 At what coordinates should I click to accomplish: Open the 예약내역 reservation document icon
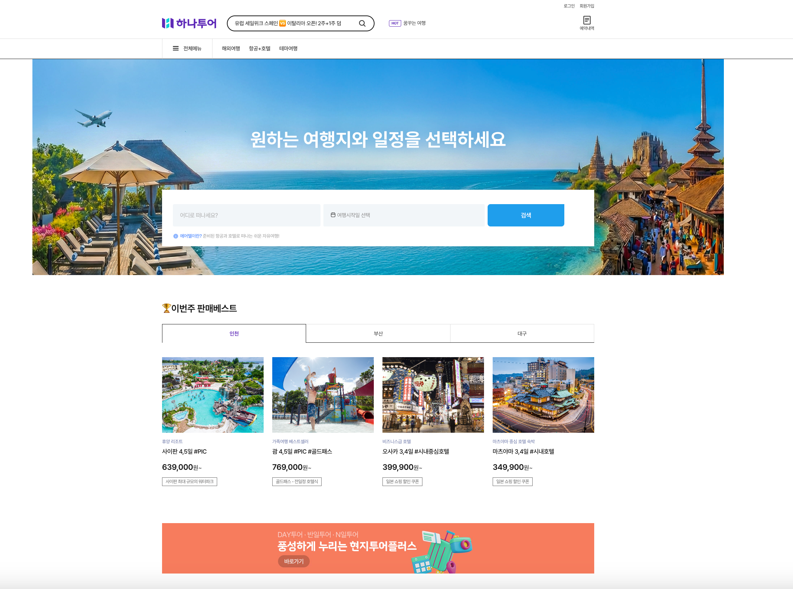pyautogui.click(x=587, y=20)
